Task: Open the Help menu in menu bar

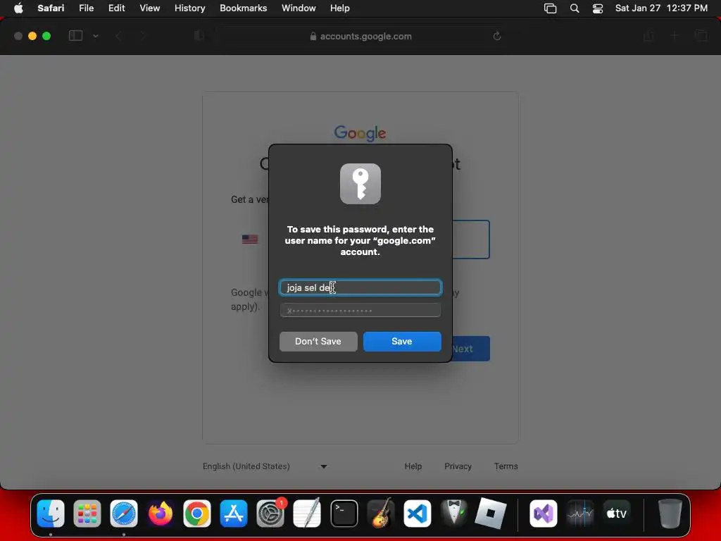Action: 340,8
